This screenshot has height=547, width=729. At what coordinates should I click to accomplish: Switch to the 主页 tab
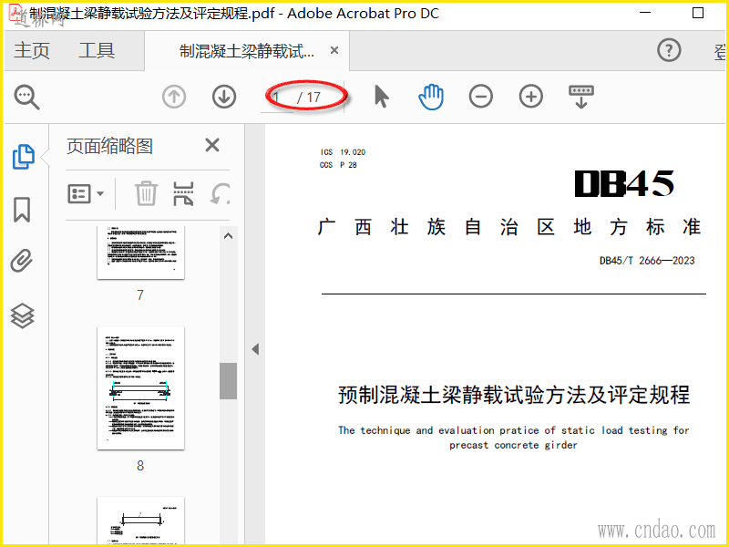pyautogui.click(x=32, y=50)
